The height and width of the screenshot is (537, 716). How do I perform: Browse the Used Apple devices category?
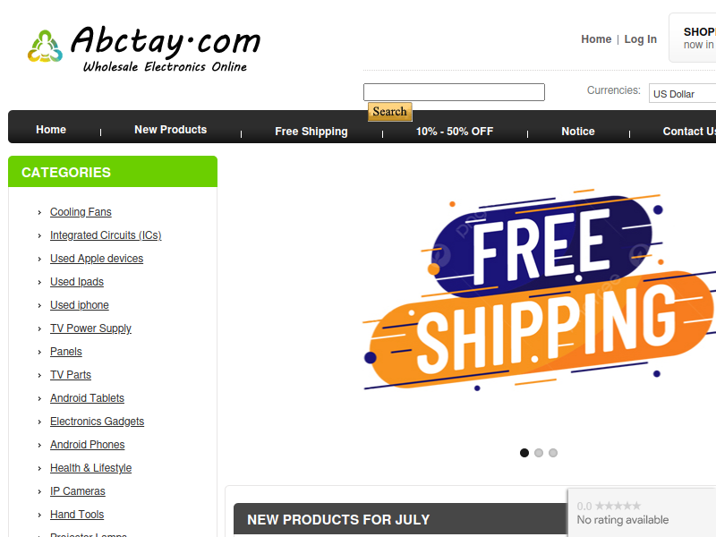tap(97, 259)
